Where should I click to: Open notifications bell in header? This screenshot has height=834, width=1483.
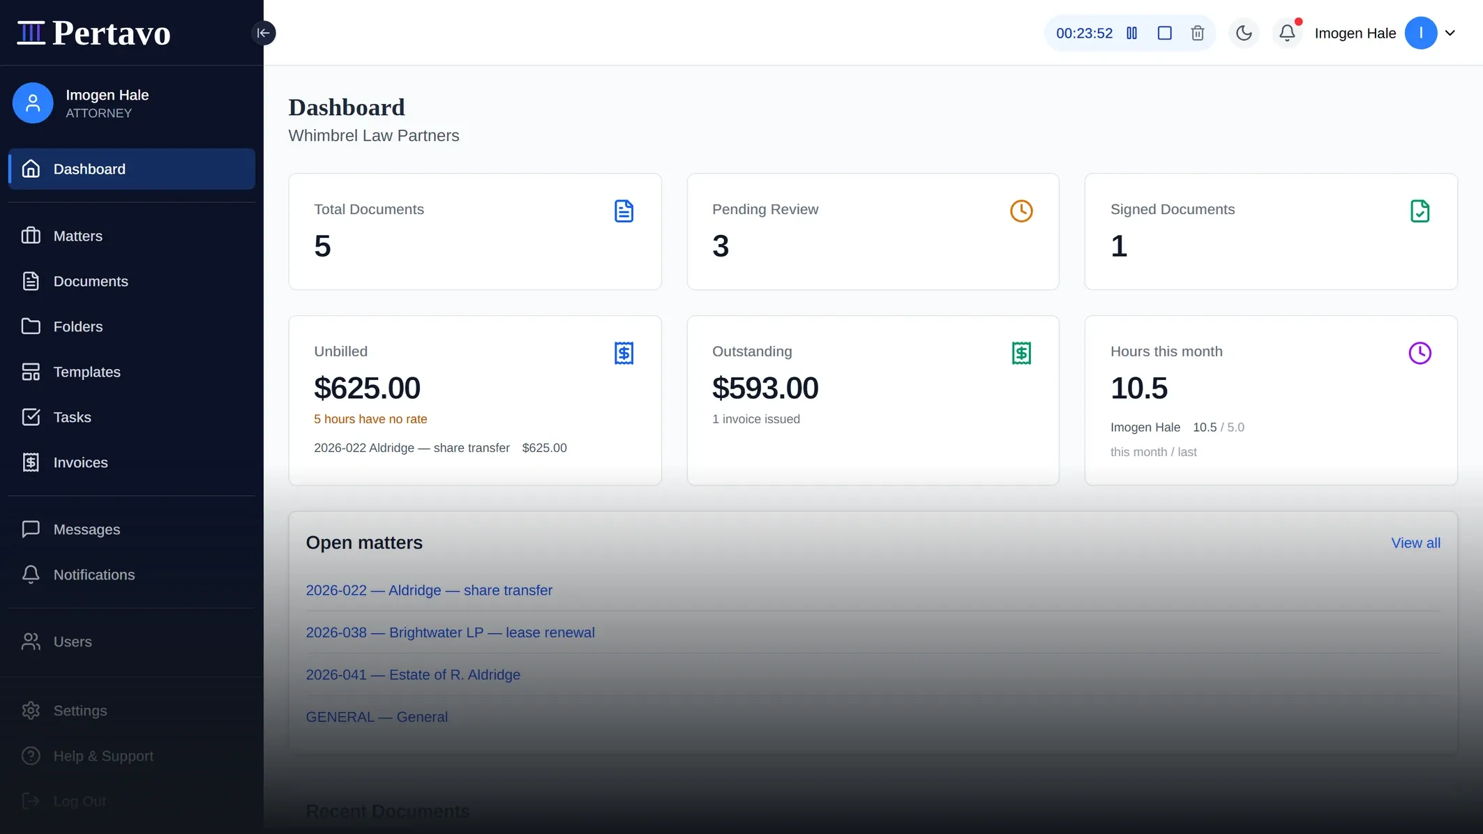(1287, 33)
